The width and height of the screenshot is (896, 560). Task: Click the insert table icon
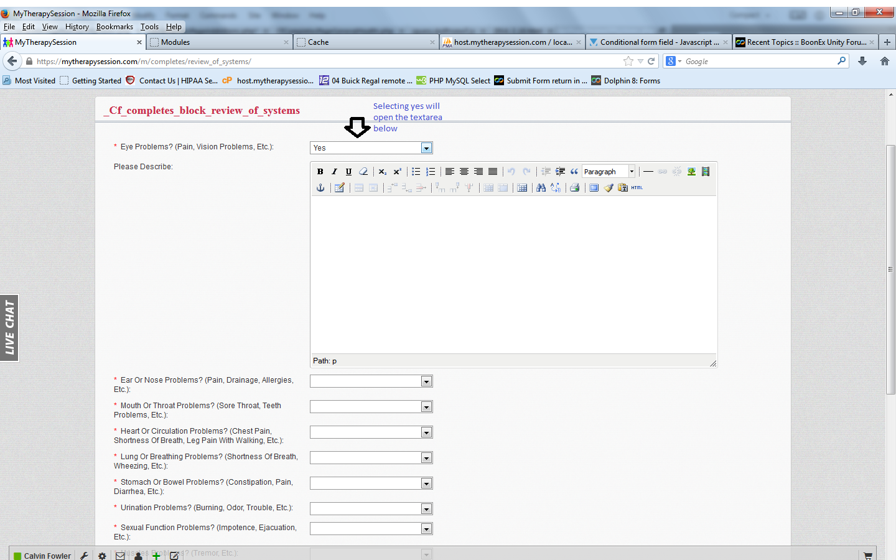tap(522, 188)
